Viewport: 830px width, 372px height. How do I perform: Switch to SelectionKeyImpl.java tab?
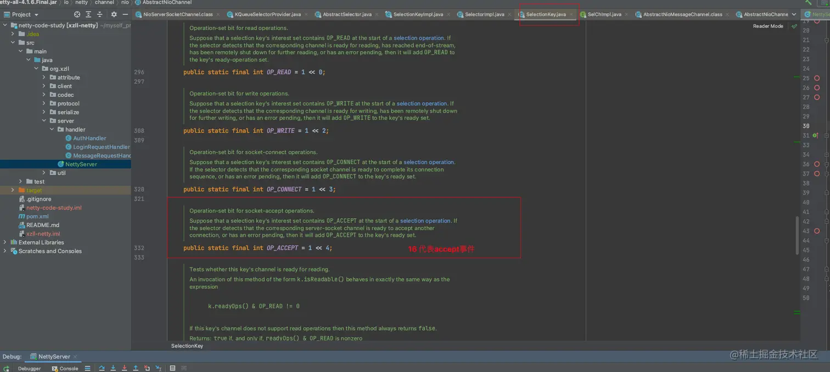pos(418,14)
